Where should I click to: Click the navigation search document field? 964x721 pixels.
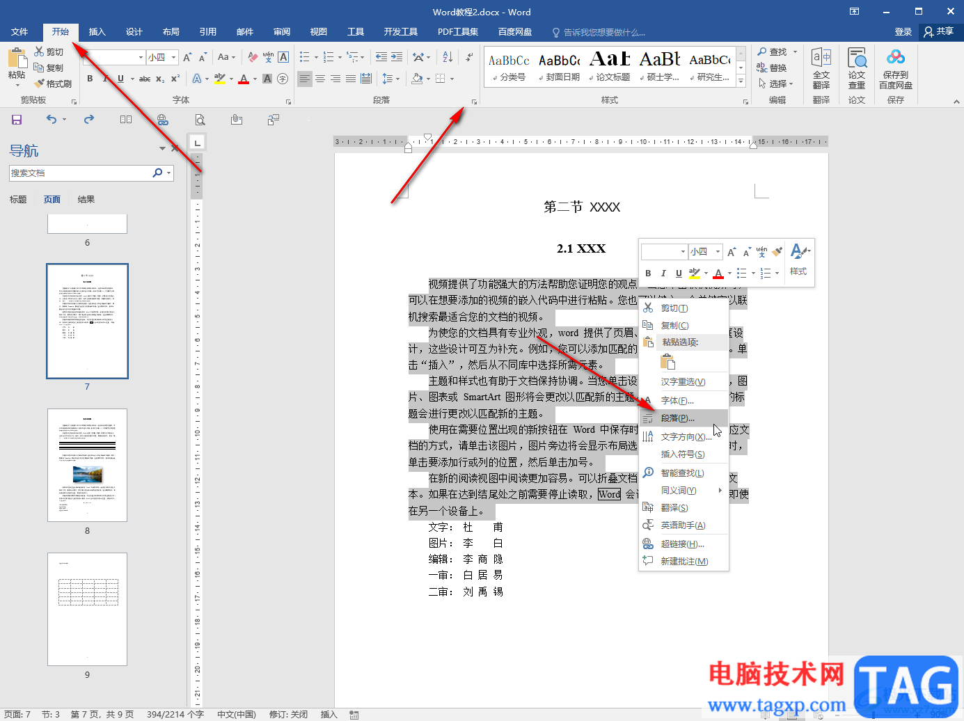[x=80, y=173]
